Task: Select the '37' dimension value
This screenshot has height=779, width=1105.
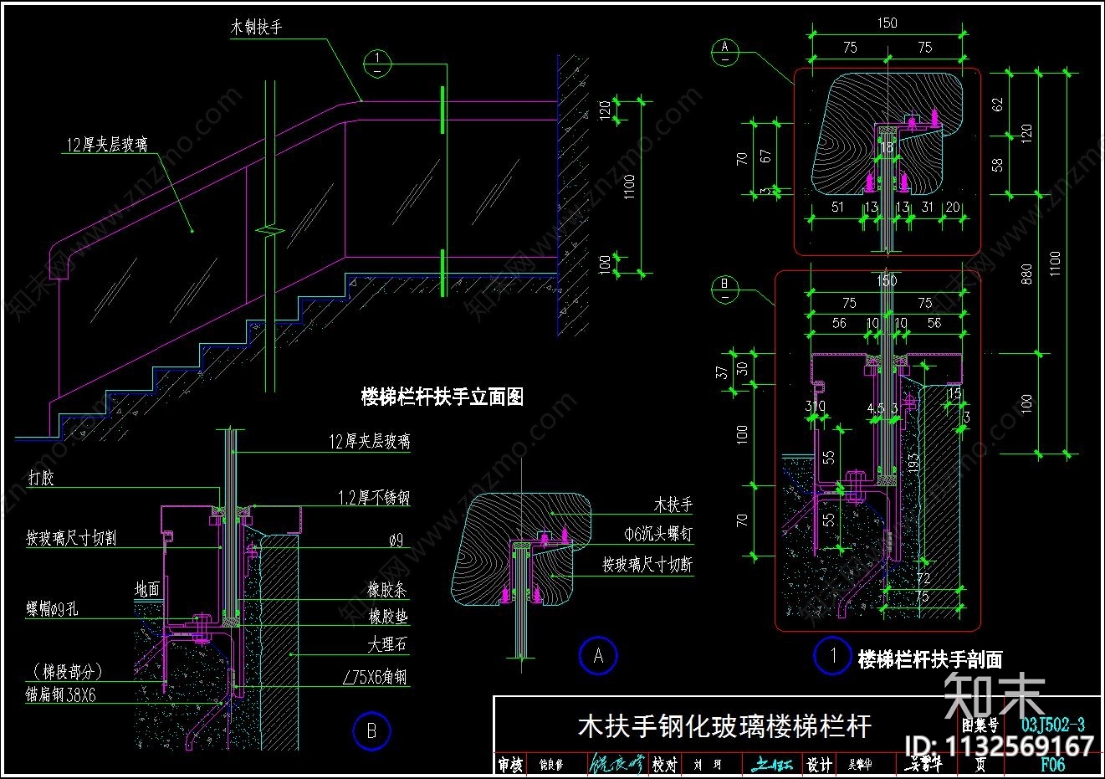Action: point(723,371)
